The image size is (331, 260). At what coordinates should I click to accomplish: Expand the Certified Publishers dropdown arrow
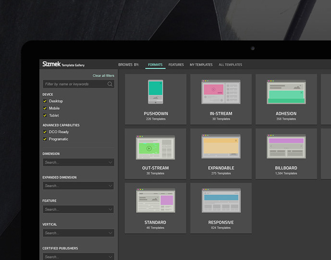point(110,257)
